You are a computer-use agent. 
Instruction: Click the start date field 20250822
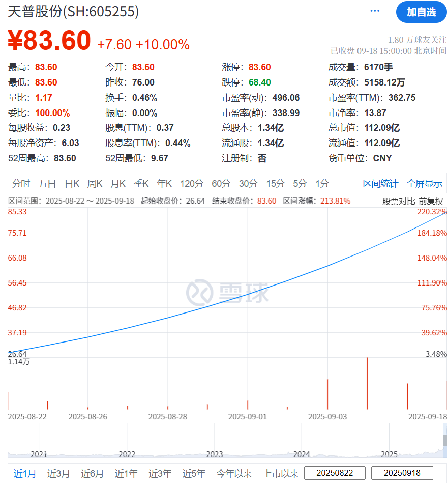[x=334, y=473]
